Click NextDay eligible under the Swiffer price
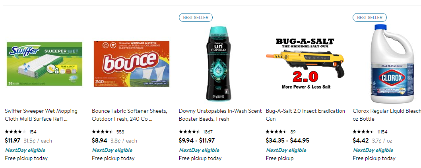This screenshot has height=168, width=421. [x=25, y=150]
